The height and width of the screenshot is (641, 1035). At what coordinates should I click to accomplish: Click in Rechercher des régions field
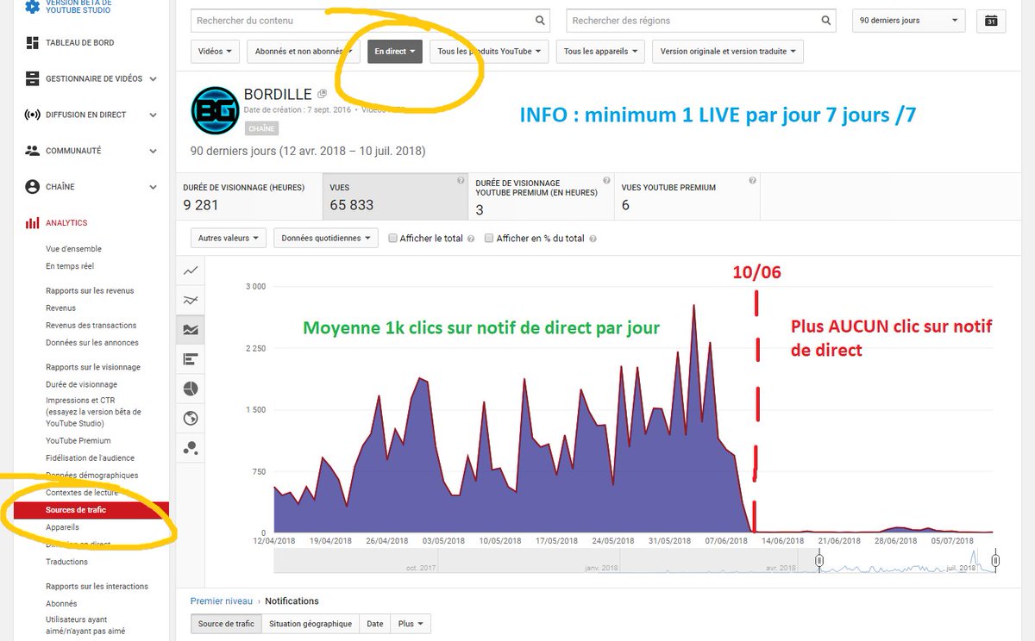click(701, 21)
